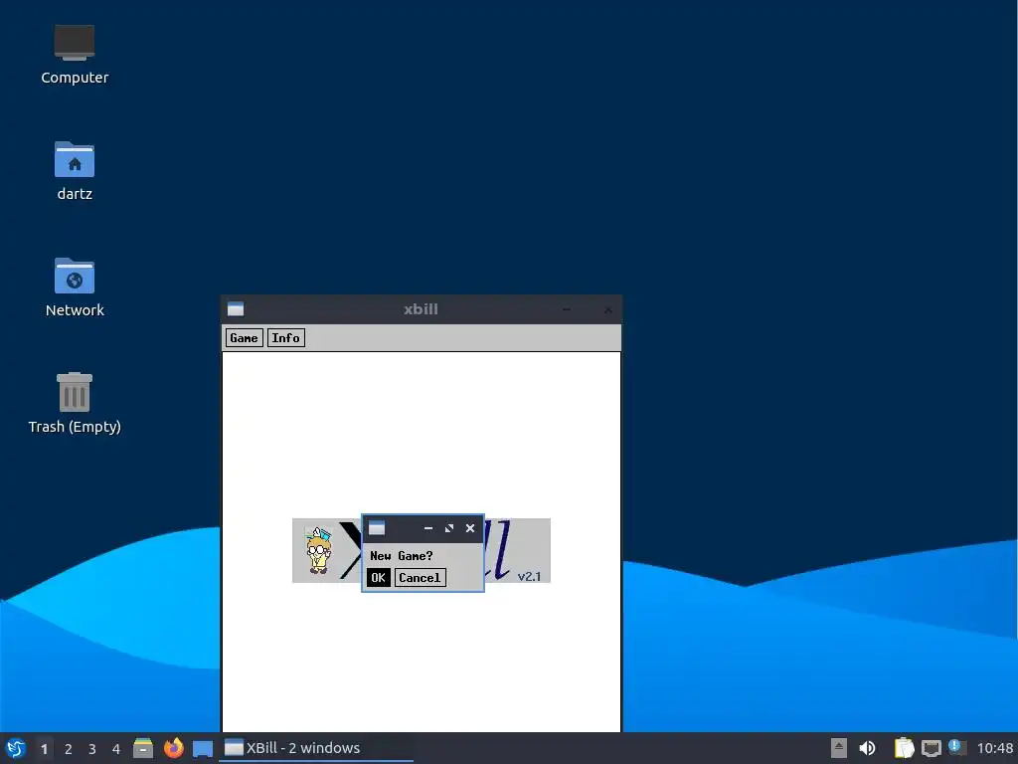Viewport: 1018px width, 764px height.
Task: Select the Computer desktop icon
Action: [75, 54]
